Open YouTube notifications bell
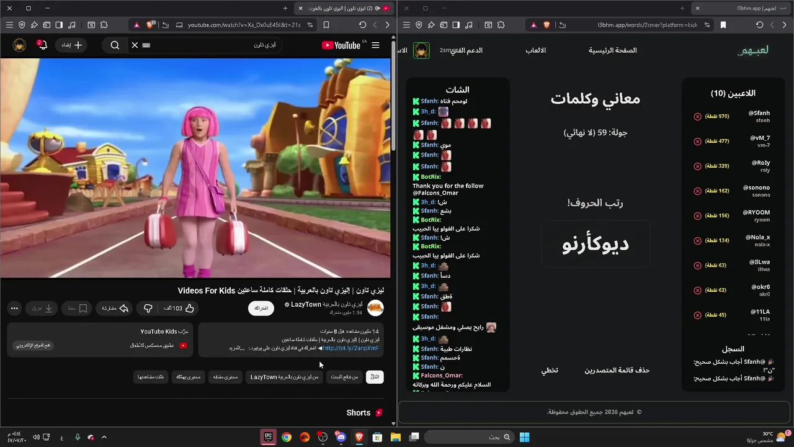 pos(42,45)
